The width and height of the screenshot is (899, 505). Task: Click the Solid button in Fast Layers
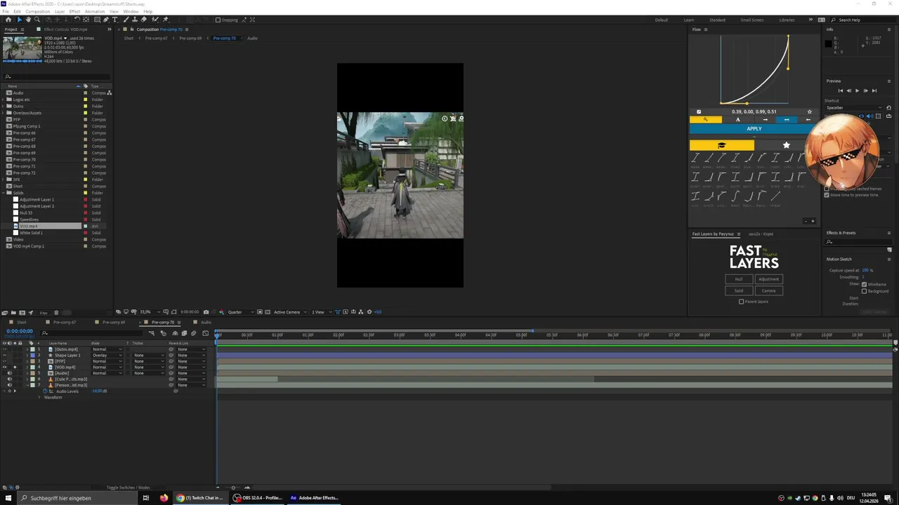pos(739,290)
